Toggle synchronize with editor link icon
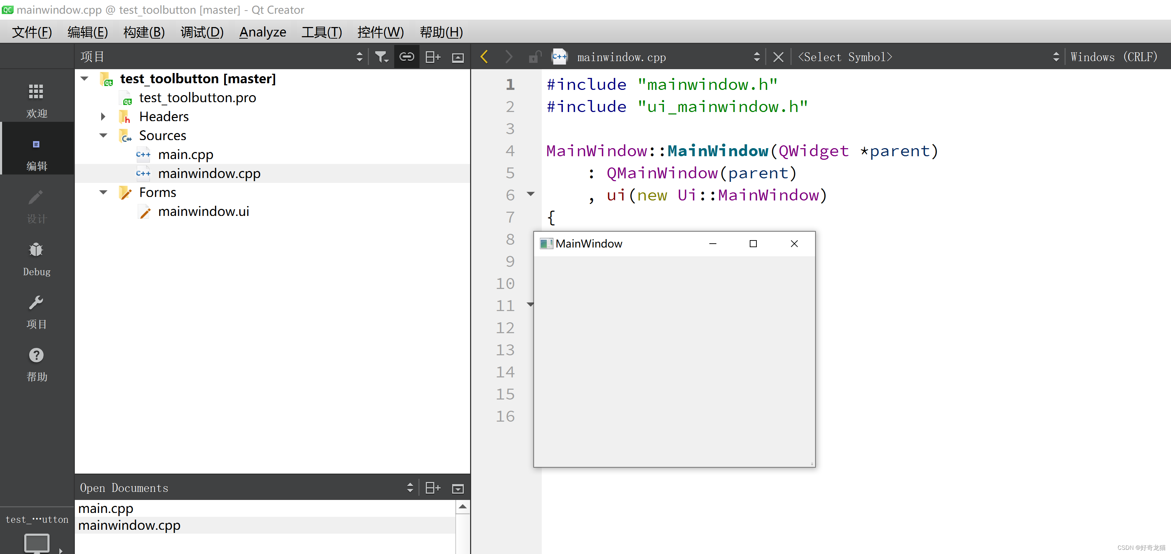 (406, 57)
